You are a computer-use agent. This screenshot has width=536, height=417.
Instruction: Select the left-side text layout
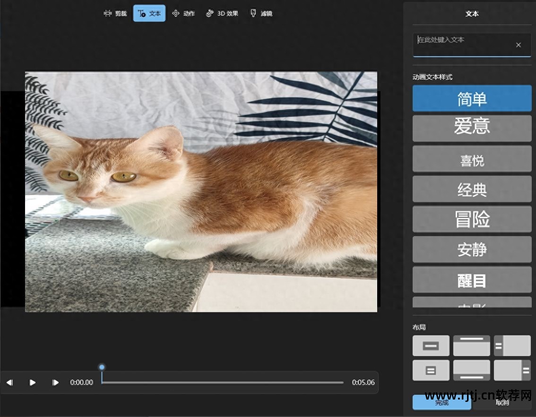coord(512,346)
